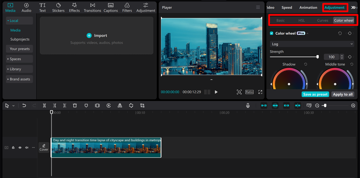Open the Filters panel
360x178 pixels.
point(127,8)
